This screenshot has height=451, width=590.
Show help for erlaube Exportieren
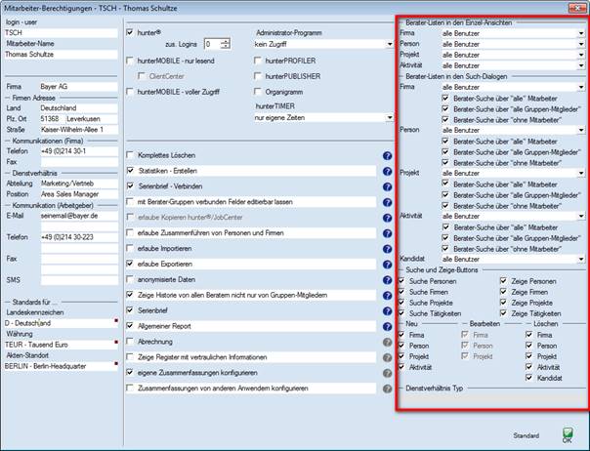click(387, 264)
